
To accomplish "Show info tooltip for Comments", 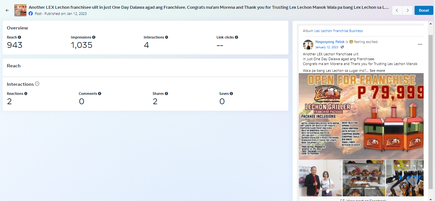I will (x=100, y=94).
